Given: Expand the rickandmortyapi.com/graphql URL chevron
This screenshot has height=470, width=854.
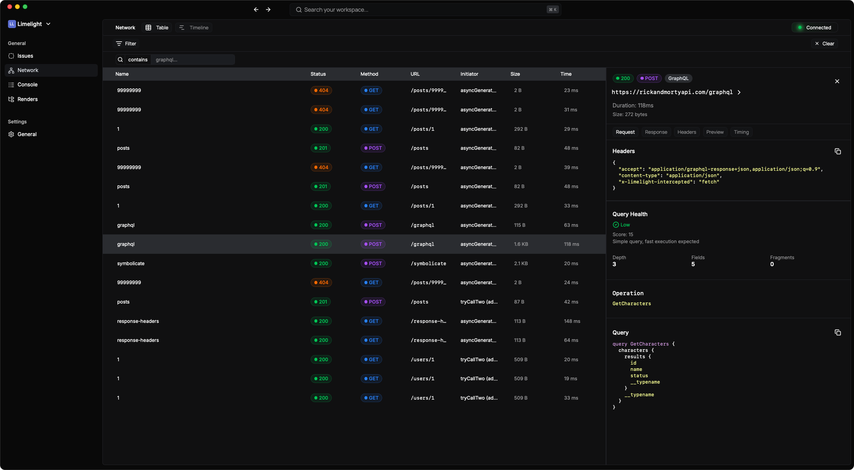Looking at the screenshot, I should click(x=739, y=92).
